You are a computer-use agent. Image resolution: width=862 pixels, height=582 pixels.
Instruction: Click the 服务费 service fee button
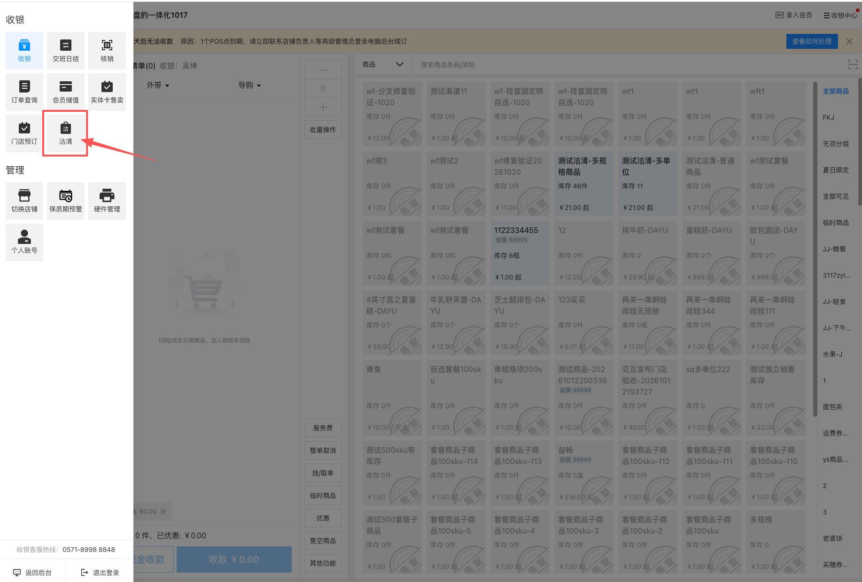[323, 428]
